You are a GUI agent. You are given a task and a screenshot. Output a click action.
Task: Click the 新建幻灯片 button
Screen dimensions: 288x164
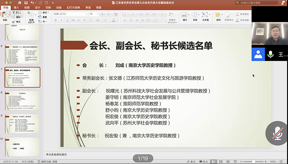click(x=31, y=17)
